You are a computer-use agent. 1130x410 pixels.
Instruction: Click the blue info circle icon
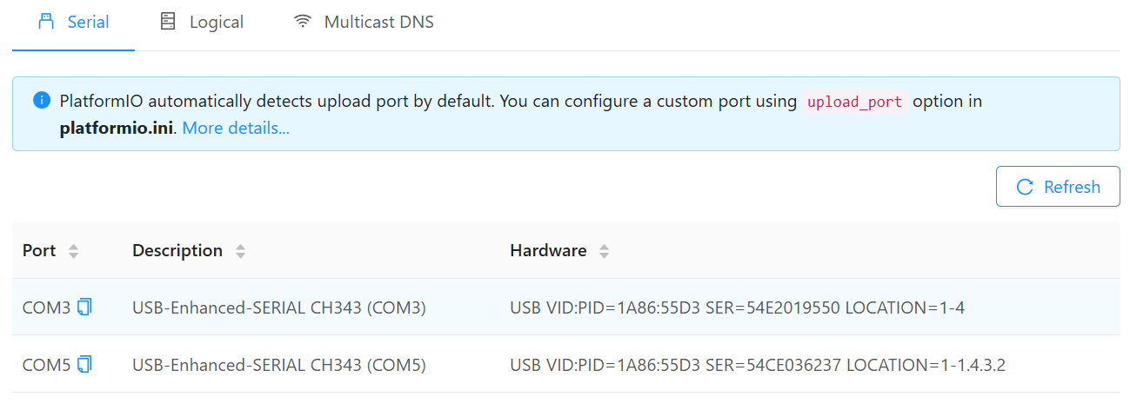(41, 101)
